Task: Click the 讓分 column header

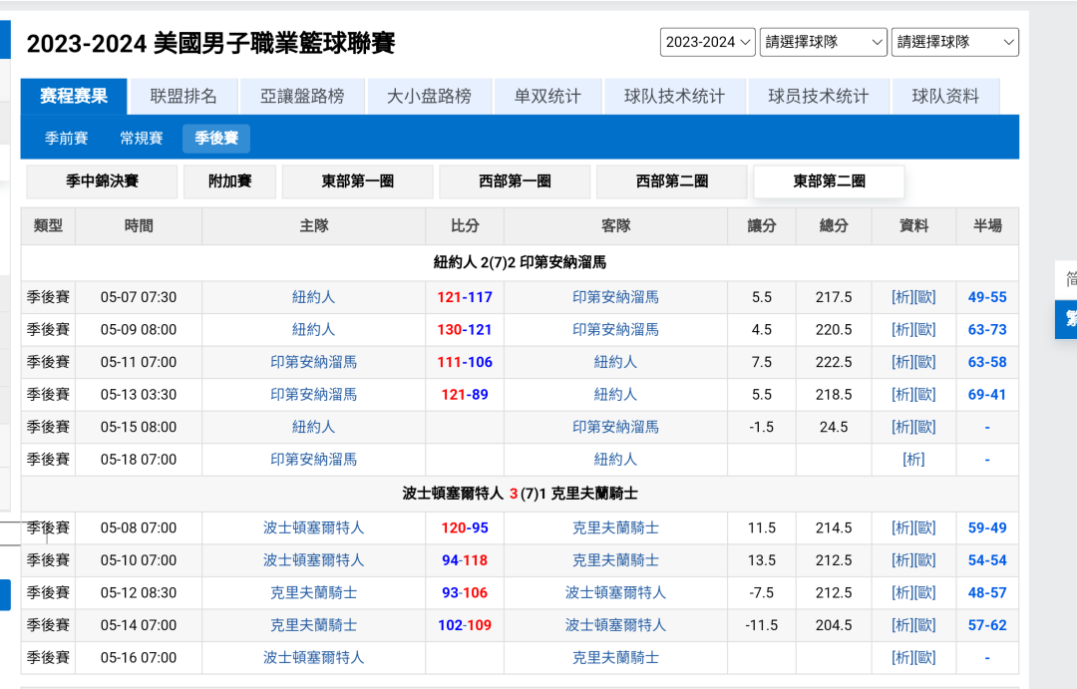Action: pos(762,226)
